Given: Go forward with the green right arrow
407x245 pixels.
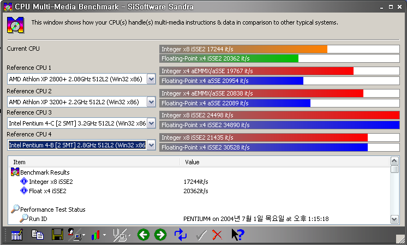Looking at the screenshot, I should 160,235.
